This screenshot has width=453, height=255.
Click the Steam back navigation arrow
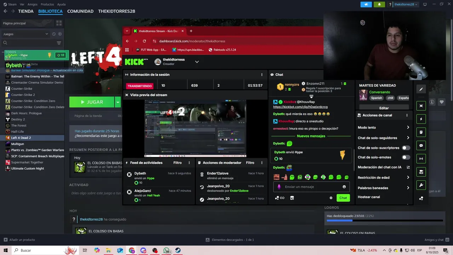(5, 11)
